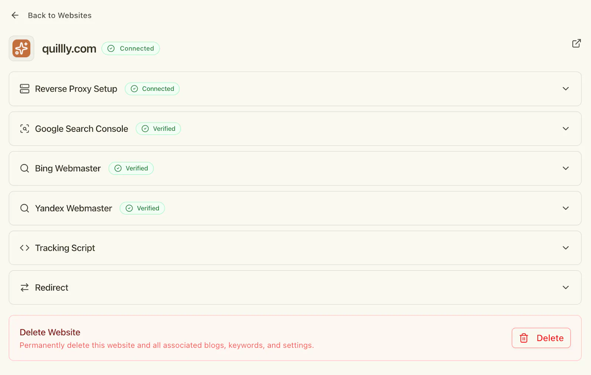Click the Yandex Webmaster magnifier icon
This screenshot has width=591, height=375.
[x=25, y=208]
